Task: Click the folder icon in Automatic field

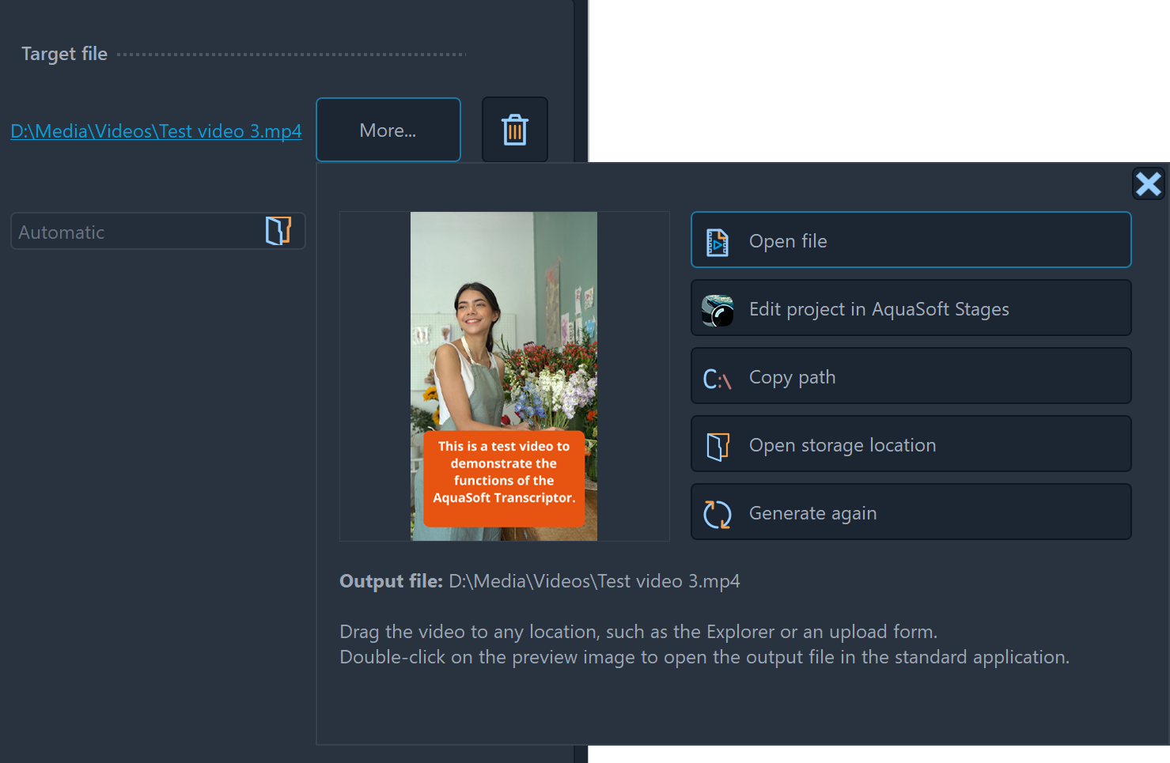Action: pos(278,231)
